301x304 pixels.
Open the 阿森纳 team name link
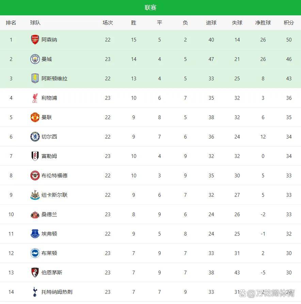tap(49, 40)
